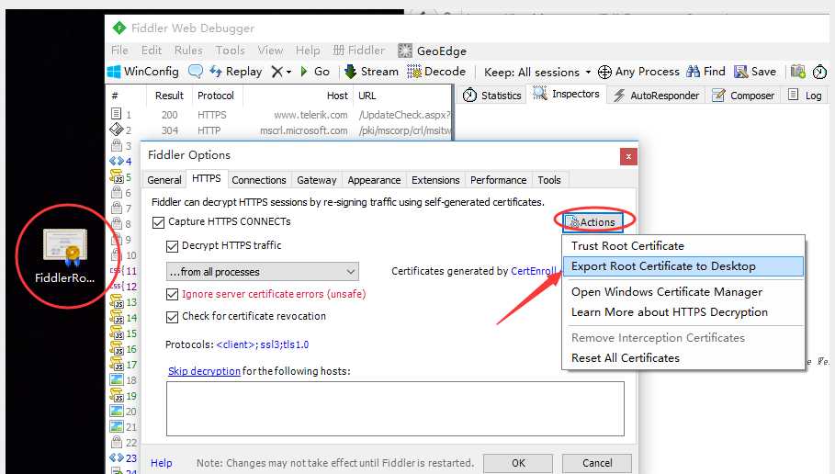
Task: Open the Tools menu
Action: coord(230,51)
